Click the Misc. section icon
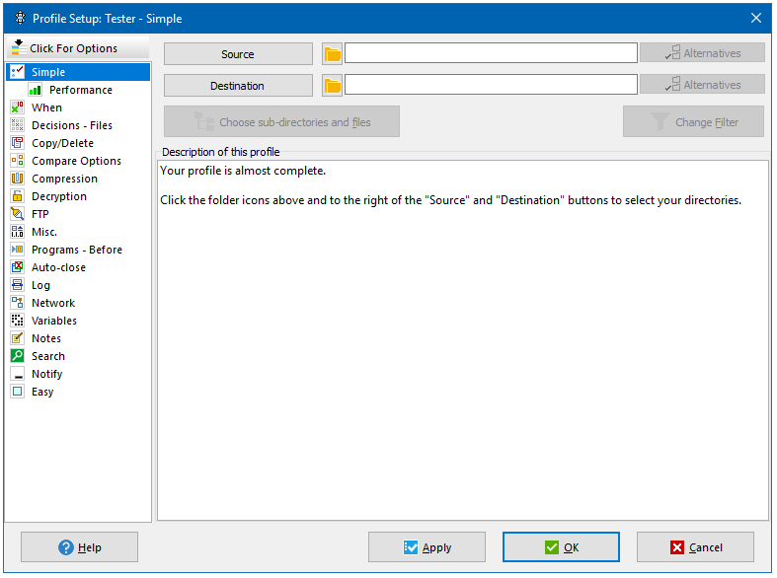Viewport: 777px width, 578px height. 18,232
